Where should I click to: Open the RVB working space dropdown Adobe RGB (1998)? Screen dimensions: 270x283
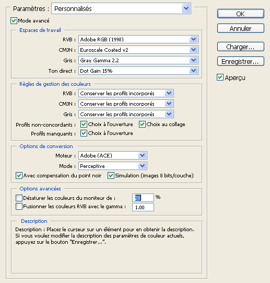(138, 39)
